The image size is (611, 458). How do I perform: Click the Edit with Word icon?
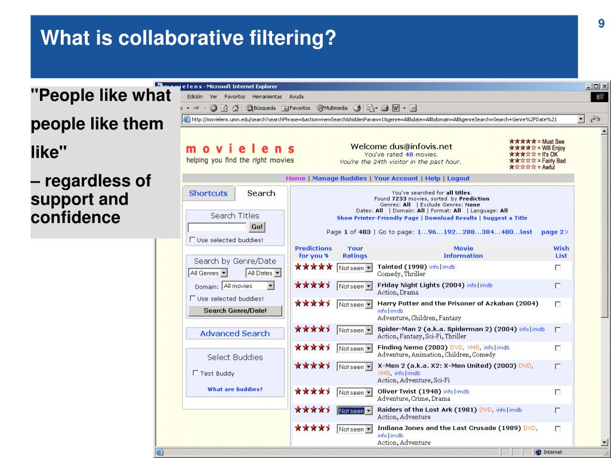click(x=396, y=108)
